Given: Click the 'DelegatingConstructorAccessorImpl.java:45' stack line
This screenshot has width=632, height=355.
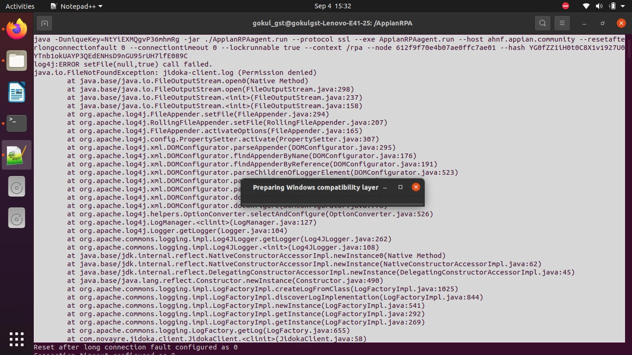Looking at the screenshot, I should tap(321, 272).
